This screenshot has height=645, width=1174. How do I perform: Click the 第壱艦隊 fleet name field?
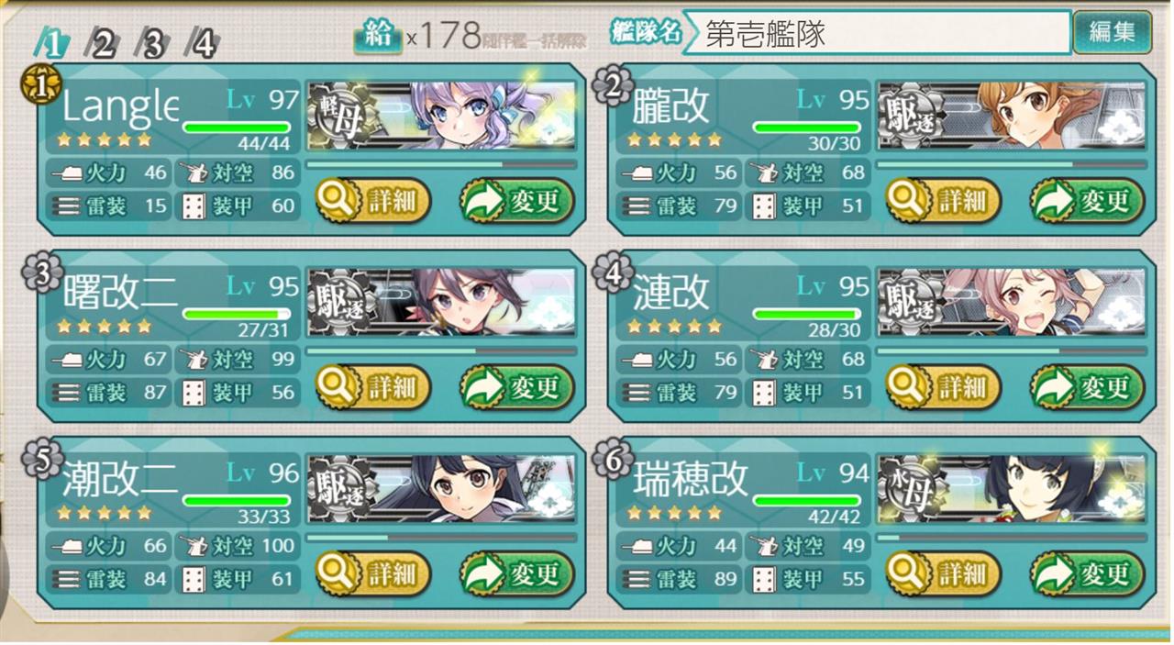coord(876,34)
